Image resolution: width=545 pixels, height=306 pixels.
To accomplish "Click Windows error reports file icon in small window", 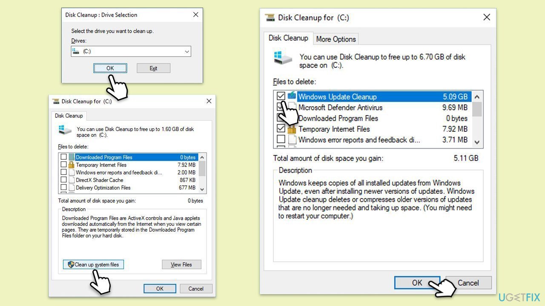I will click(72, 173).
